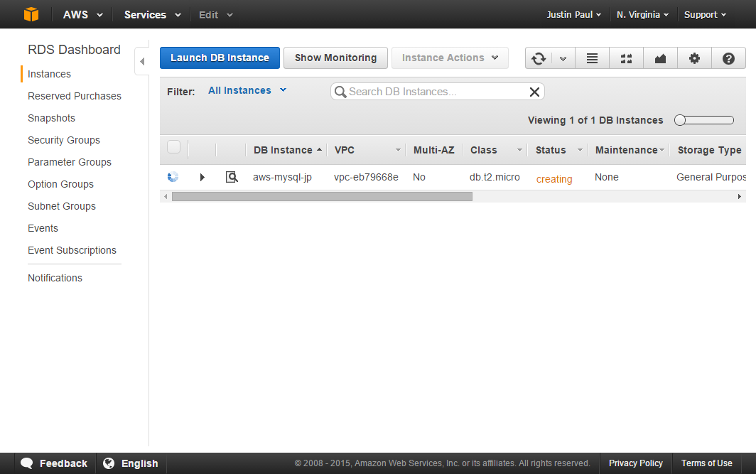Open the Instance Actions dropdown
Viewport: 756px width, 474px height.
pyautogui.click(x=450, y=58)
